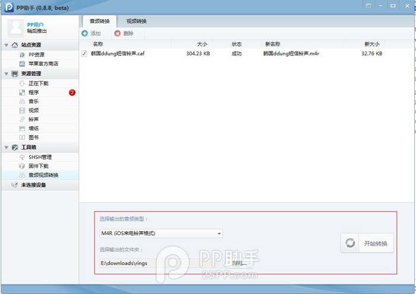416x294 pixels.
Task: Open 正在下载 downloads list
Action: [x=40, y=84]
